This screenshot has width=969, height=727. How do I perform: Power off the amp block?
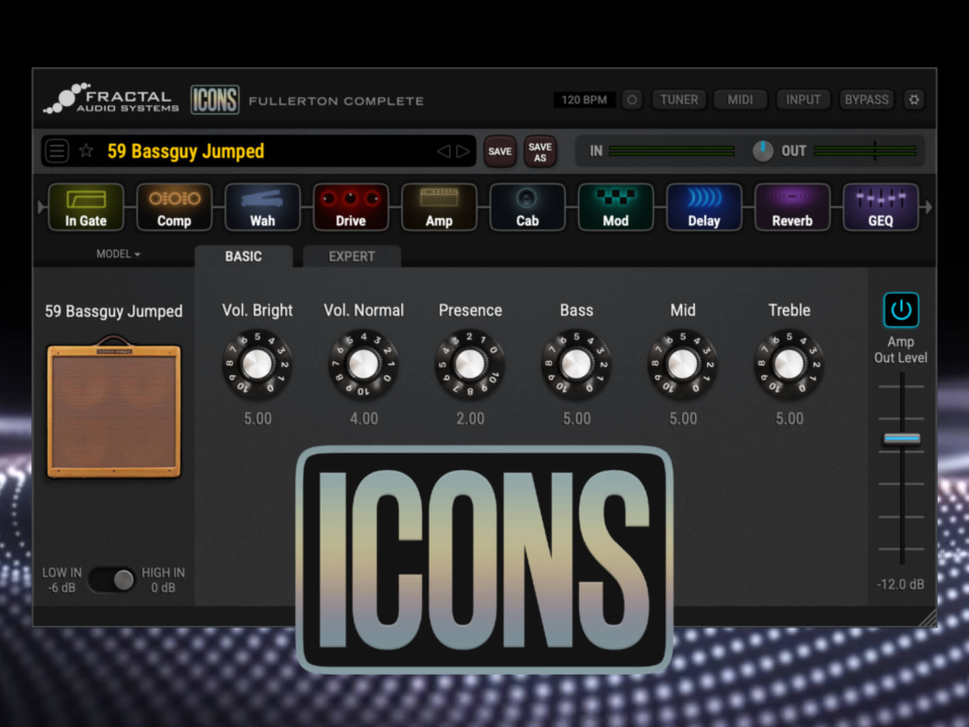[x=900, y=309]
